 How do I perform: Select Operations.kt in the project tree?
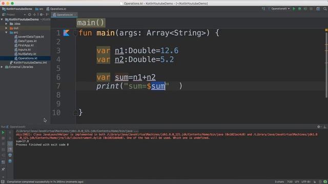pyautogui.click(x=26, y=58)
